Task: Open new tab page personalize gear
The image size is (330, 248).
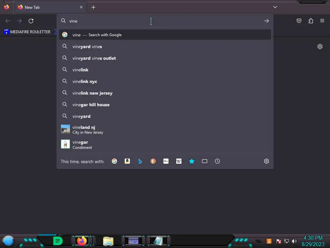Action: pos(320,46)
